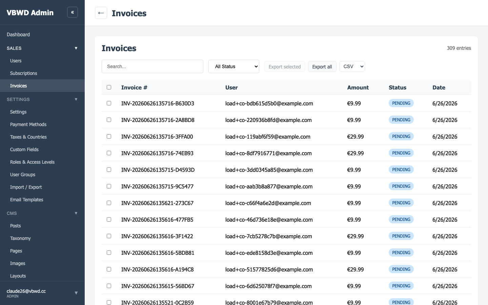The height and width of the screenshot is (305, 488).
Task: Check the box for invoice INV-20260626135715-9C5477
Action: pos(109,186)
